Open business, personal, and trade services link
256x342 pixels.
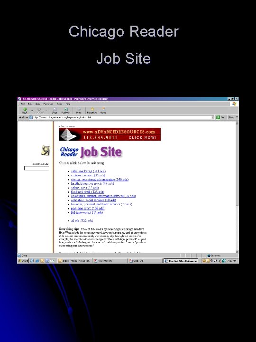pyautogui.click(x=101, y=204)
